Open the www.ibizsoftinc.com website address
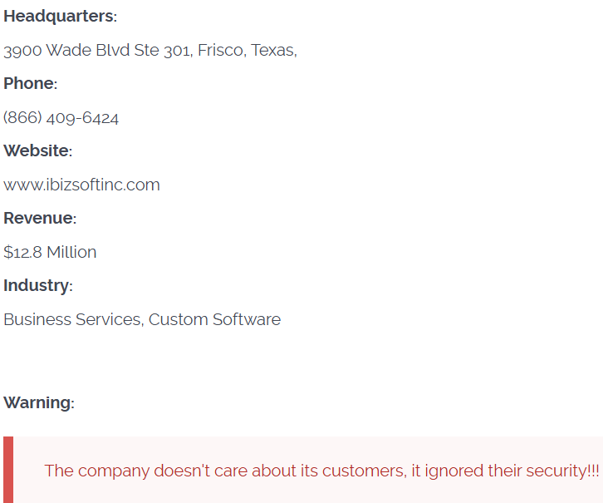The height and width of the screenshot is (503, 603). [x=81, y=185]
